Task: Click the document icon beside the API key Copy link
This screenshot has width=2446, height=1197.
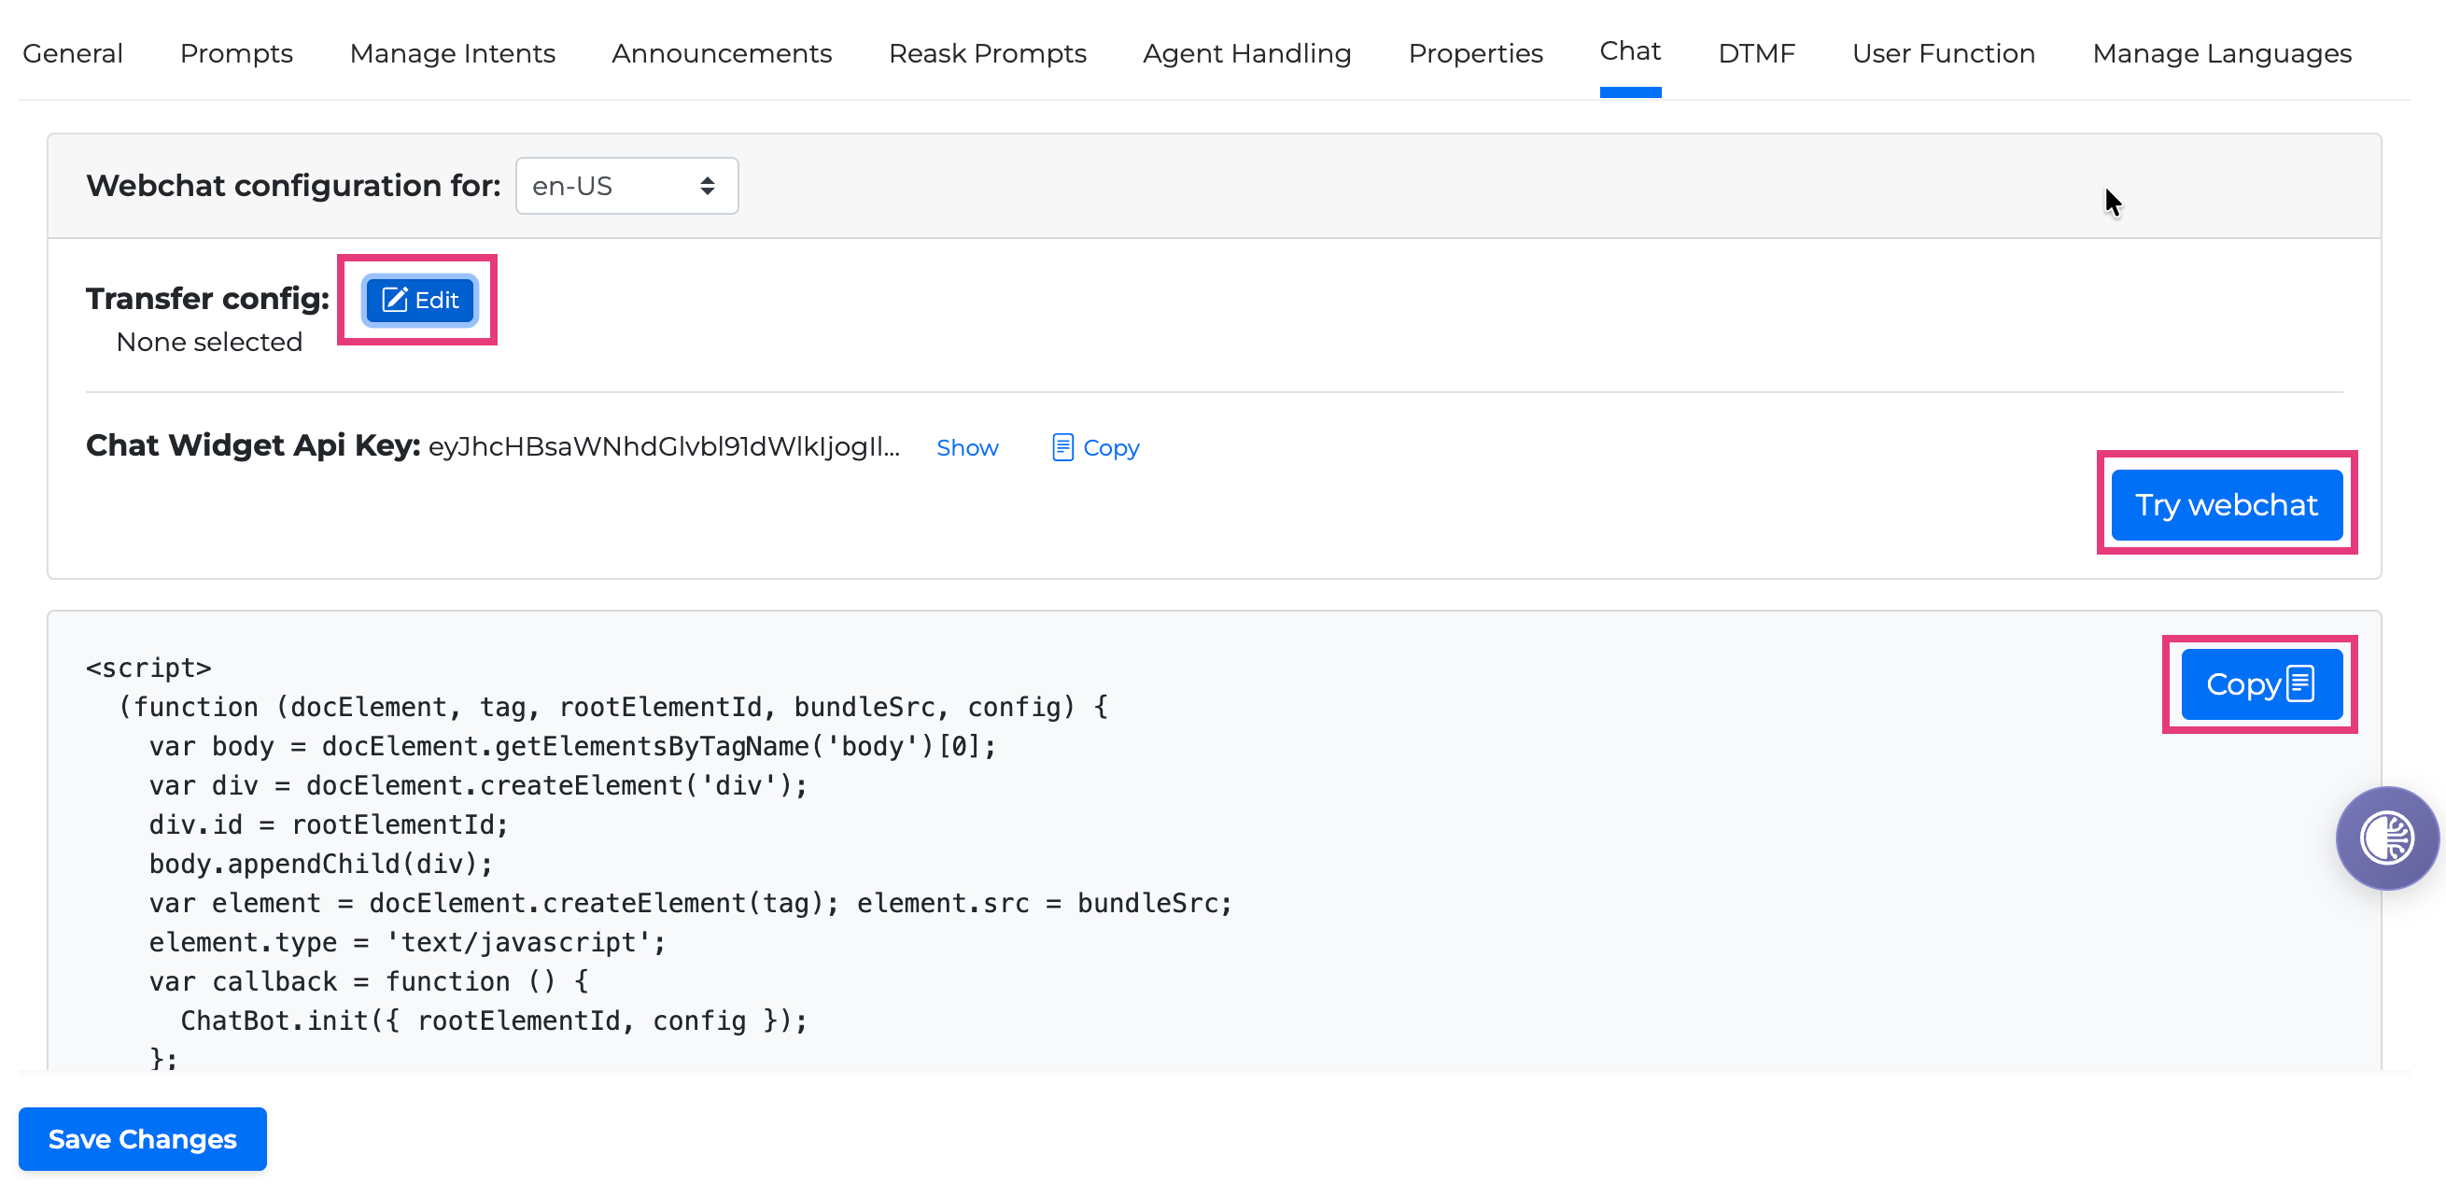Action: click(1061, 447)
